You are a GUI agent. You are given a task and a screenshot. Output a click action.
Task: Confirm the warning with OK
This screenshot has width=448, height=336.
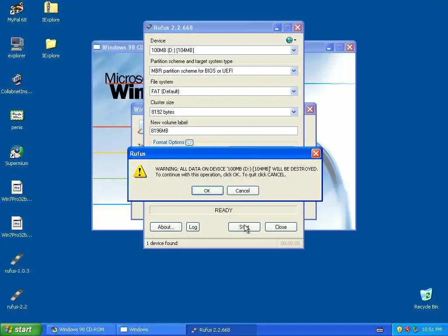pos(207,191)
